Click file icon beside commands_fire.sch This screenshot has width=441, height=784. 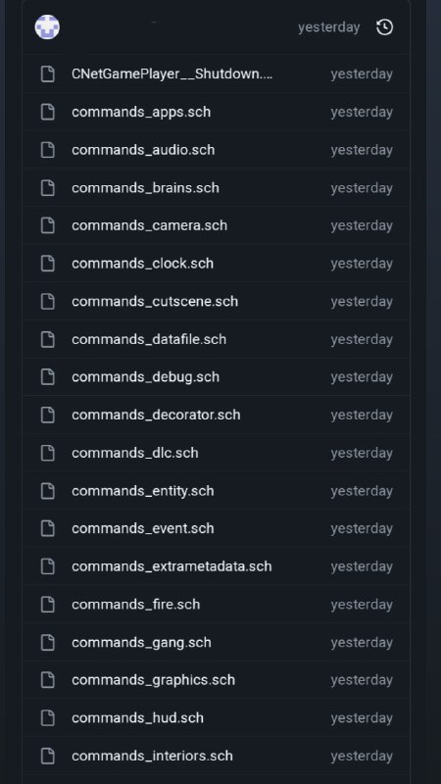click(x=47, y=605)
